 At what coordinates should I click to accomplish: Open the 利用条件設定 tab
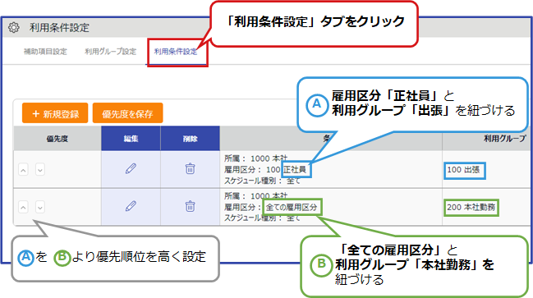(176, 52)
